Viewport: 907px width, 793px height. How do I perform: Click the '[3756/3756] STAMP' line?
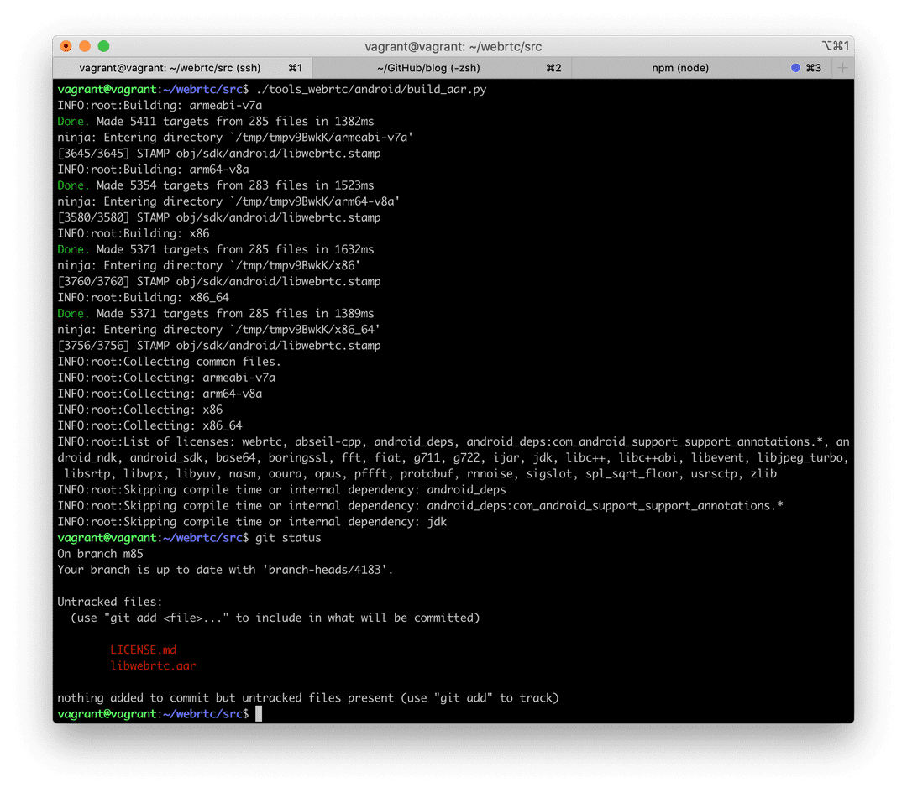click(219, 347)
